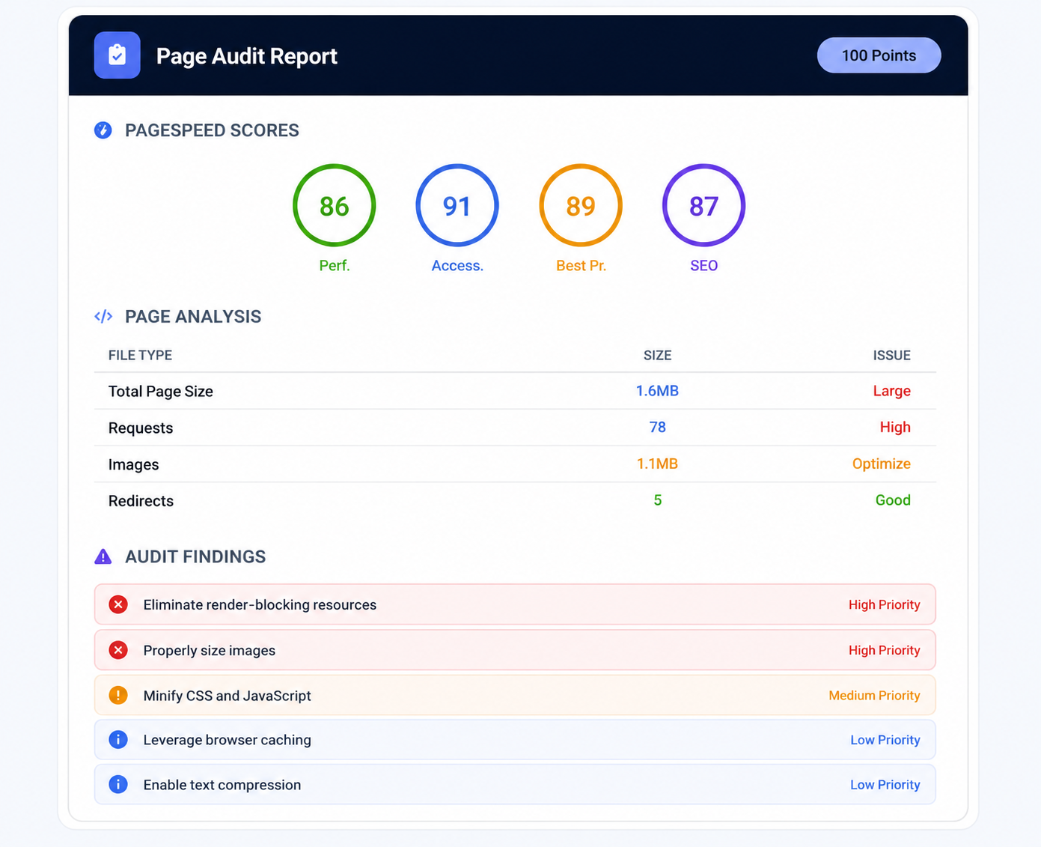Select the Accessibility score circle showing 91
The height and width of the screenshot is (847, 1041).
[457, 205]
